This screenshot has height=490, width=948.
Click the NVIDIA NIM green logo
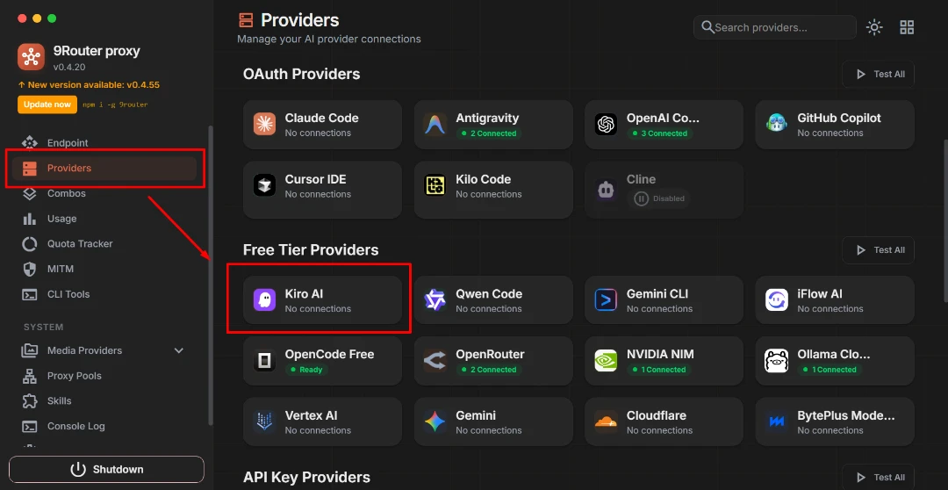606,361
